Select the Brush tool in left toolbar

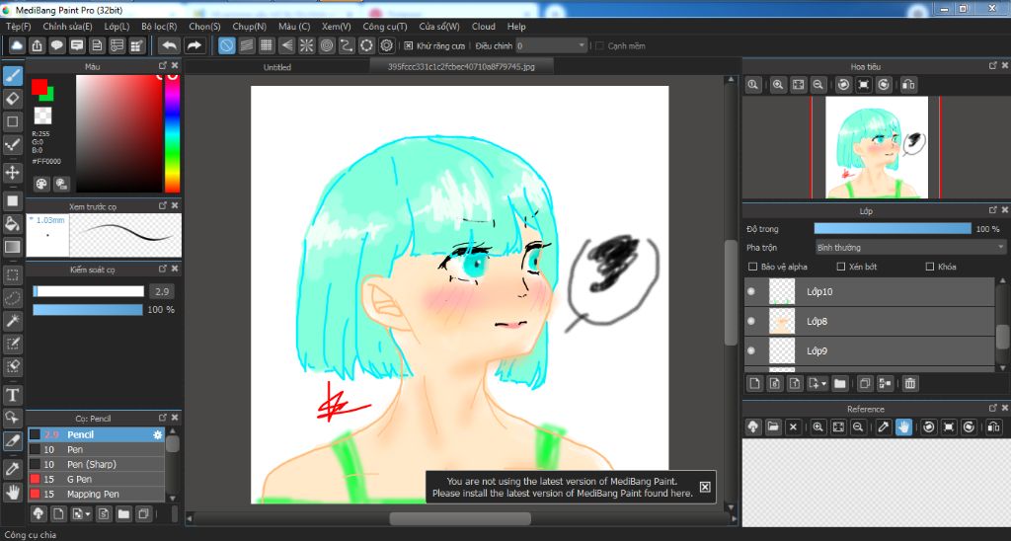point(12,75)
